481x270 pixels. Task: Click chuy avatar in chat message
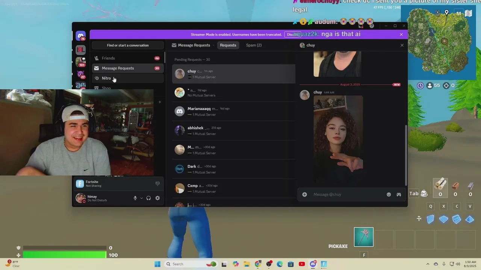click(x=304, y=95)
